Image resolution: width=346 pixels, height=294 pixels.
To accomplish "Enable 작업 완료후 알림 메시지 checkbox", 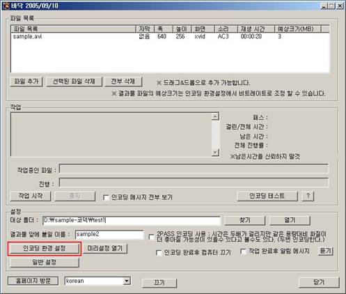I will pyautogui.click(x=243, y=252).
